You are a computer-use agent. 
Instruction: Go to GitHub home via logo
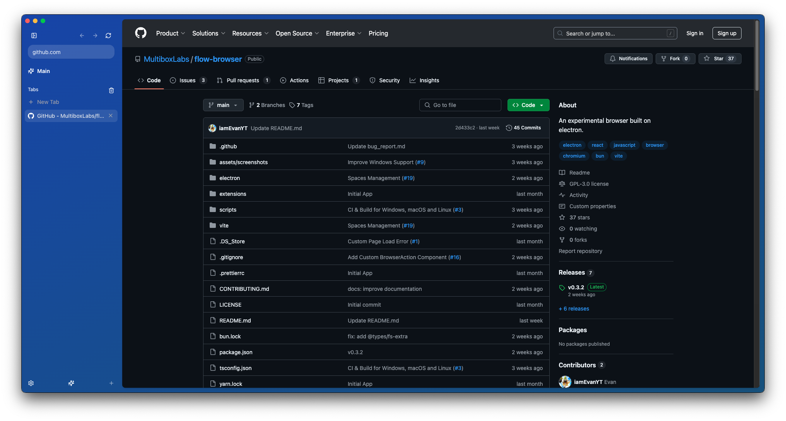pos(141,33)
